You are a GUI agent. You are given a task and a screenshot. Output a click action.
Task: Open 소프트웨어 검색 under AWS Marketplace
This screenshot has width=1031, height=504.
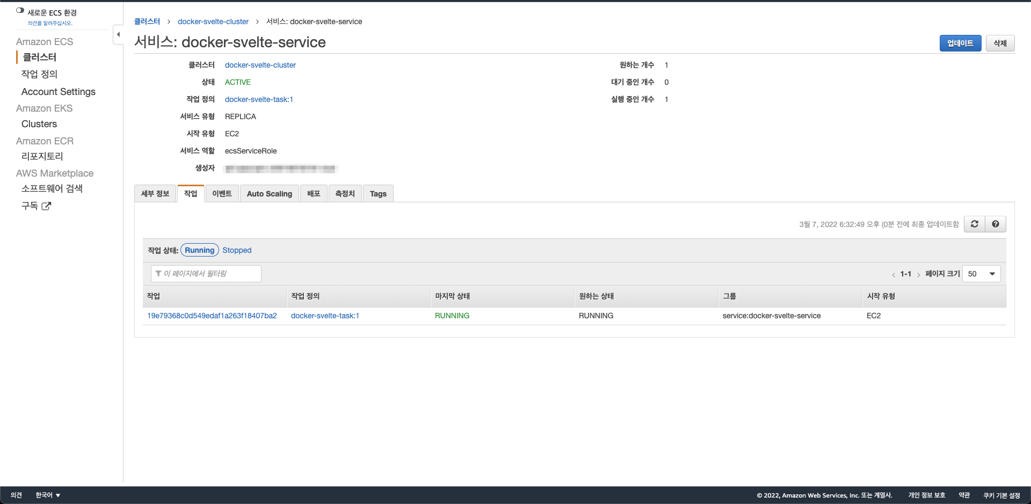coord(52,188)
